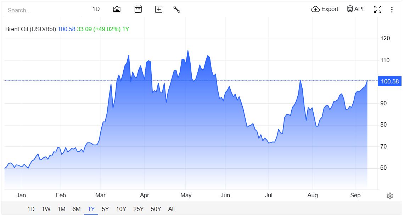Click the green +49.02% change text
404x216 pixels.
pyautogui.click(x=107, y=29)
